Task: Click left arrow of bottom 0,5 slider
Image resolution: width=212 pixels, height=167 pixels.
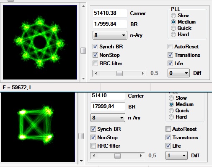Action: pos(94,156)
